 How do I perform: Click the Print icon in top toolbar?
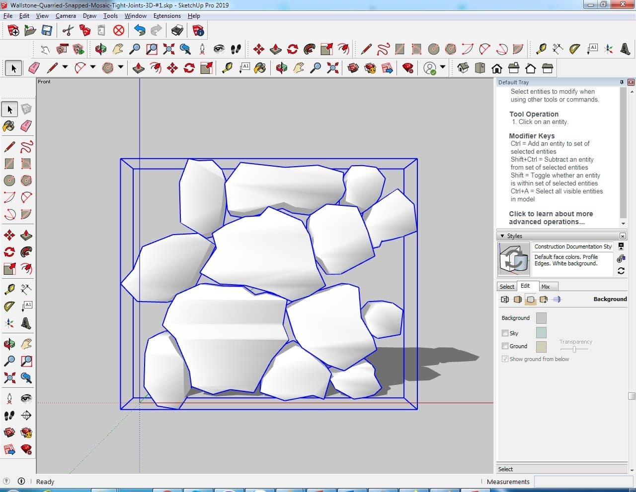(x=177, y=31)
